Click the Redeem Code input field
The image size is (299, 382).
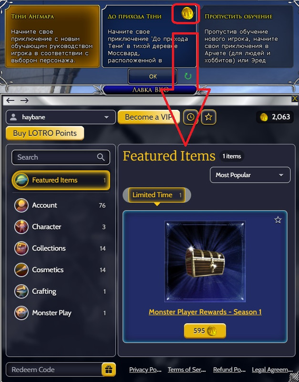coord(54,370)
